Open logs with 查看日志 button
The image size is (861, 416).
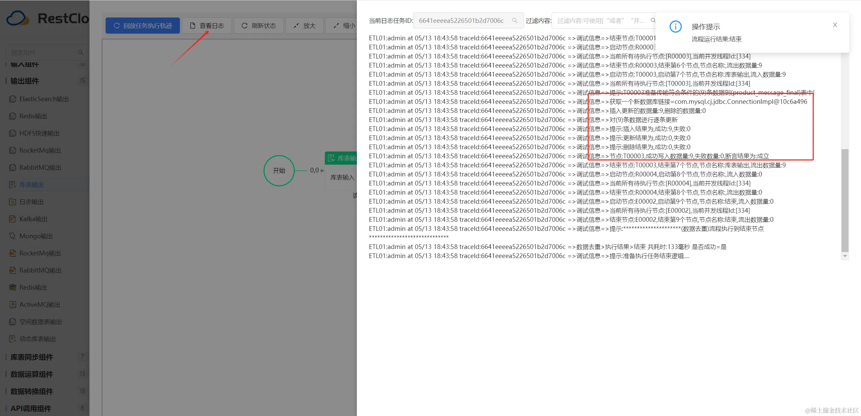207,26
